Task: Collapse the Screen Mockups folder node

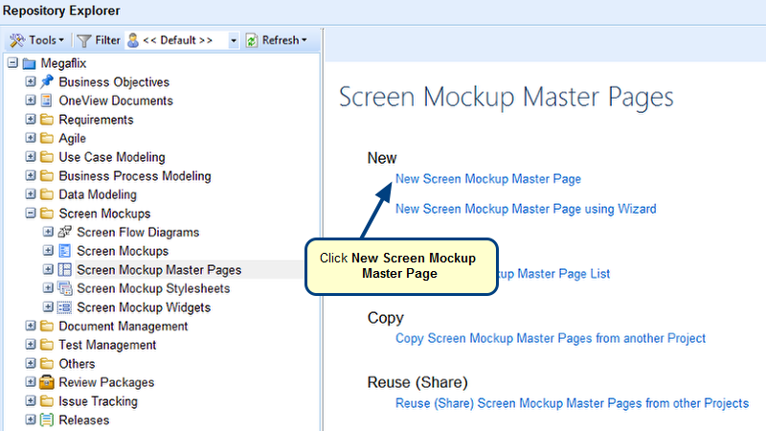Action: point(31,214)
